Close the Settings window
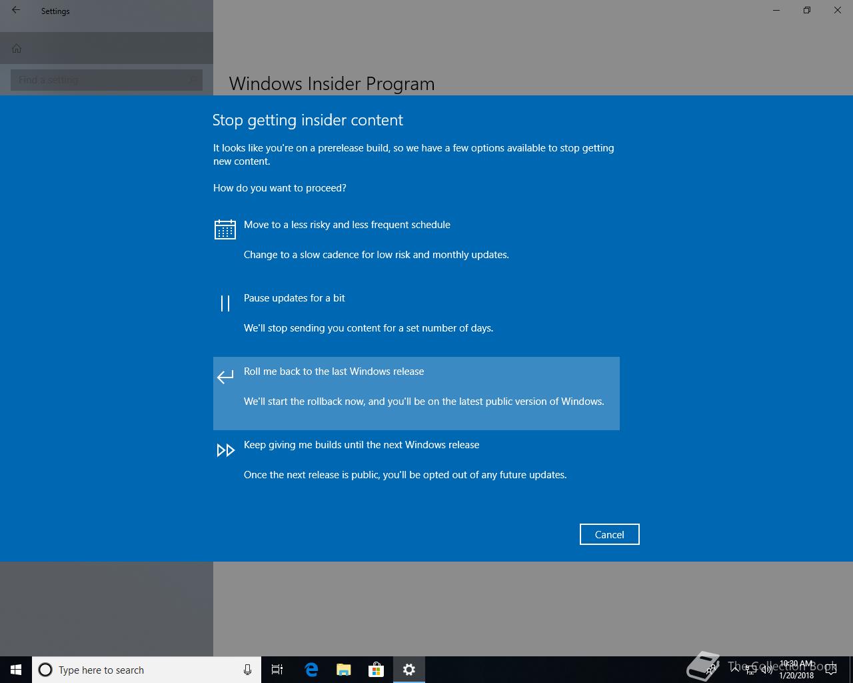The width and height of the screenshot is (853, 683). 838,11
